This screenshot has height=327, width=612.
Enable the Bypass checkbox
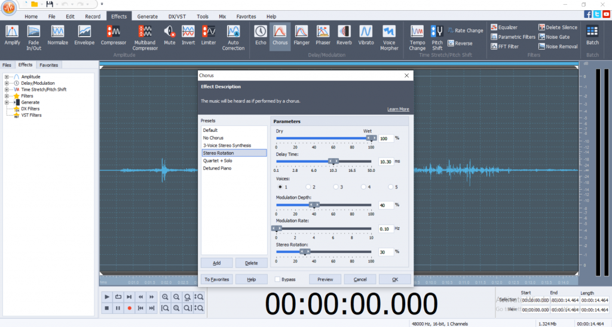(x=278, y=279)
